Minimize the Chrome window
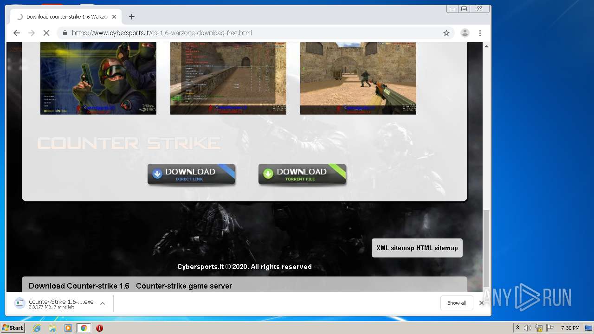This screenshot has height=334, width=594. coord(452,9)
